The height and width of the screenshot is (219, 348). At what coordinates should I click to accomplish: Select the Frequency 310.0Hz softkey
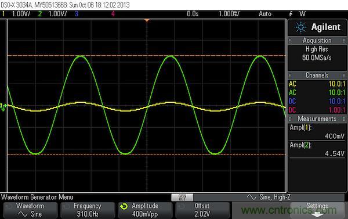click(x=88, y=210)
